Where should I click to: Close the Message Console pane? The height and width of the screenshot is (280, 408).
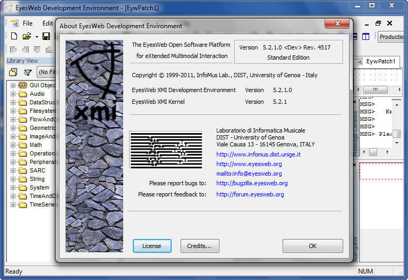point(354,102)
